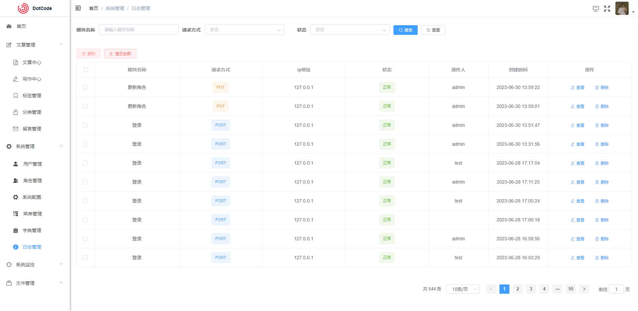Click the DotCode logo icon
Viewport: 638px width, 311px height.
[23, 8]
